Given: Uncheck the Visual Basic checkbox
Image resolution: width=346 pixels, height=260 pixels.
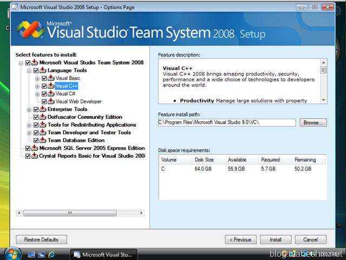Looking at the screenshot, I should click(44, 79).
